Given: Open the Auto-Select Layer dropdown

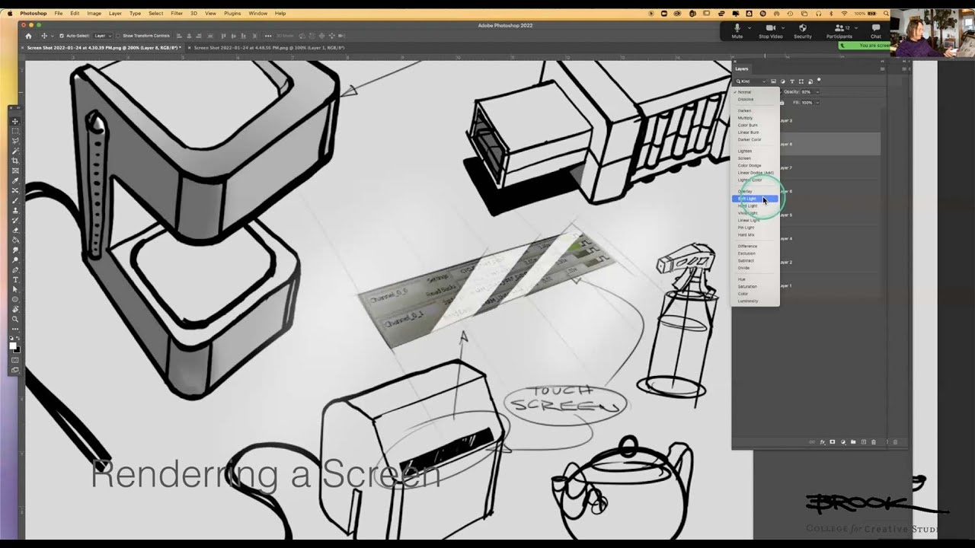Looking at the screenshot, I should point(103,36).
